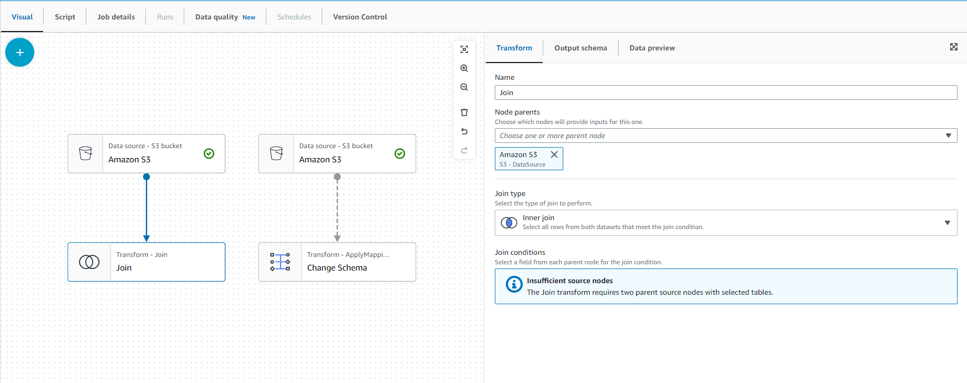Screen dimensions: 967x383
Task: Click the inner join Venn icon
Action: point(509,223)
